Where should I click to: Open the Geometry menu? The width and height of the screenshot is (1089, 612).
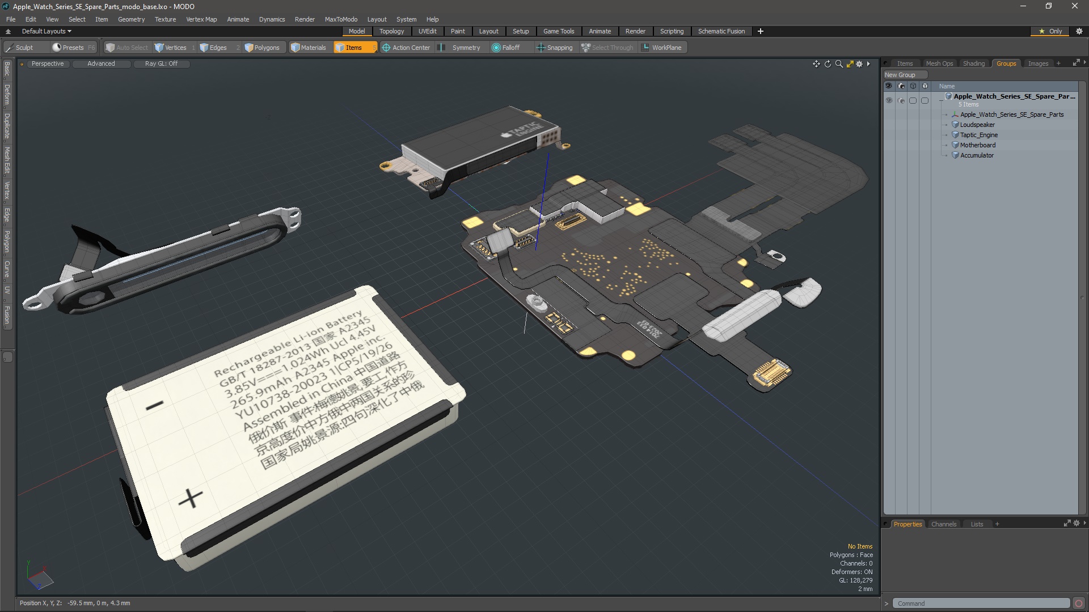coord(131,19)
